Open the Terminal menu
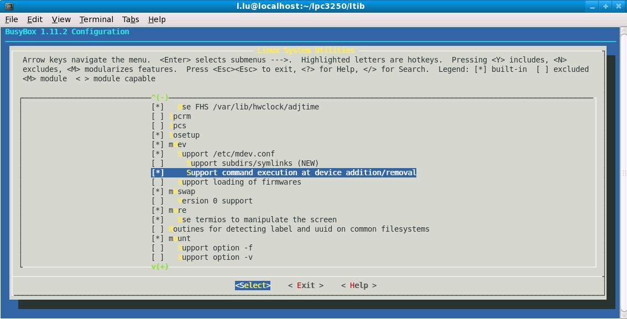The width and height of the screenshot is (627, 319). pos(96,19)
